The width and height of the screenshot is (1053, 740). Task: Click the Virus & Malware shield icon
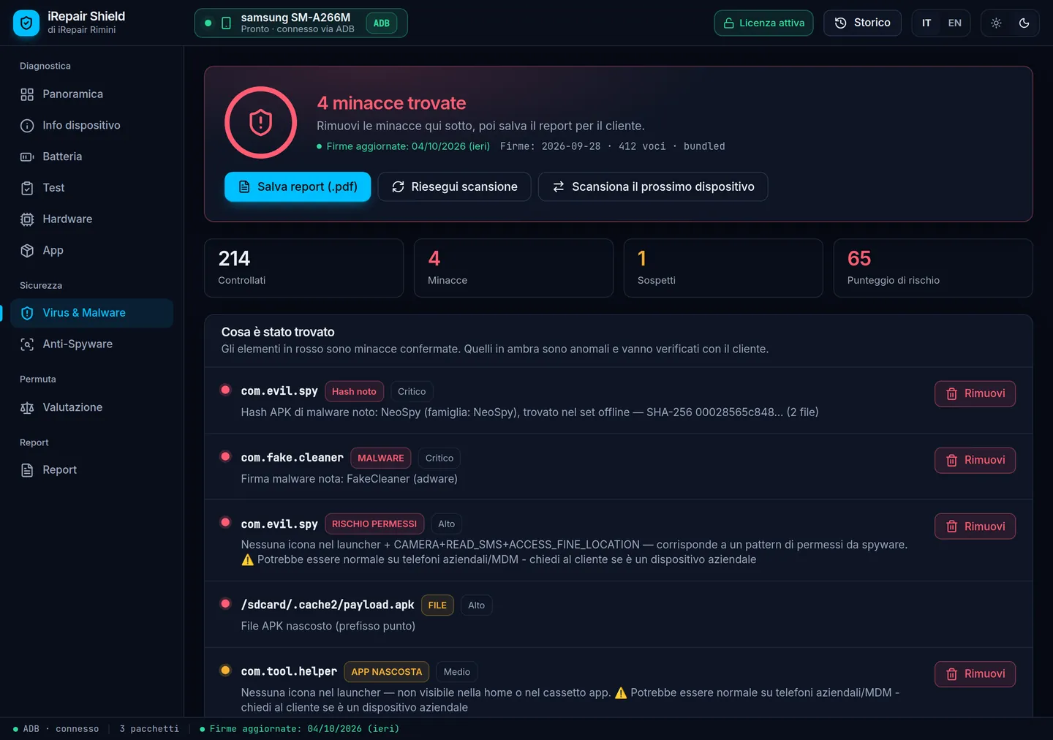(27, 313)
